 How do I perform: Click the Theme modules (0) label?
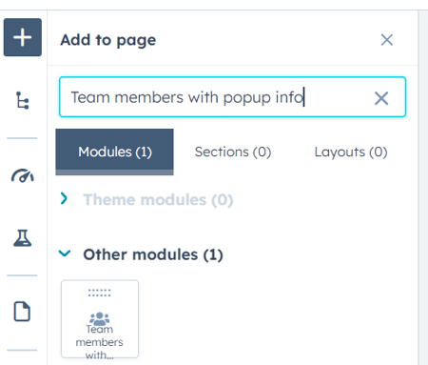click(158, 200)
